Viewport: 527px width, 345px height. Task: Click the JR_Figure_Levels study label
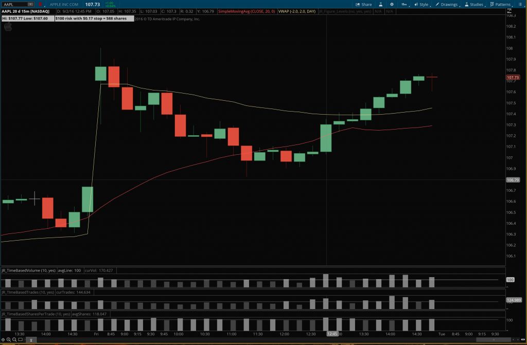tap(345, 11)
